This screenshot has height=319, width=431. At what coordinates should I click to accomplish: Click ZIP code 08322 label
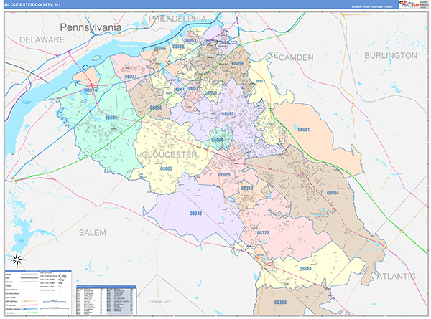(x=263, y=232)
